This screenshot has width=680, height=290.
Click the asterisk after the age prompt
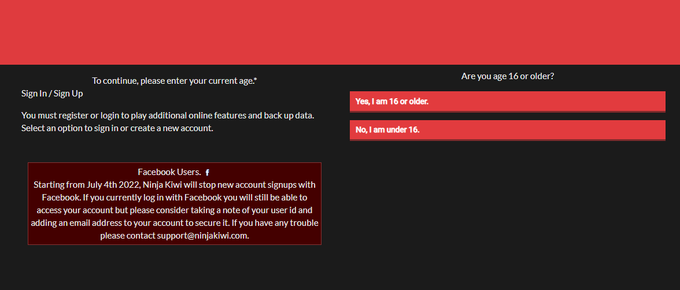click(256, 80)
